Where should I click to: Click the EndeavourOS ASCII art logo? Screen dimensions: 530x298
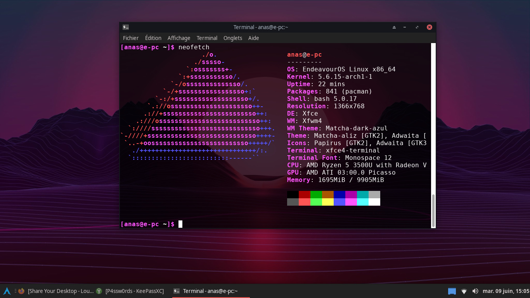(x=198, y=106)
